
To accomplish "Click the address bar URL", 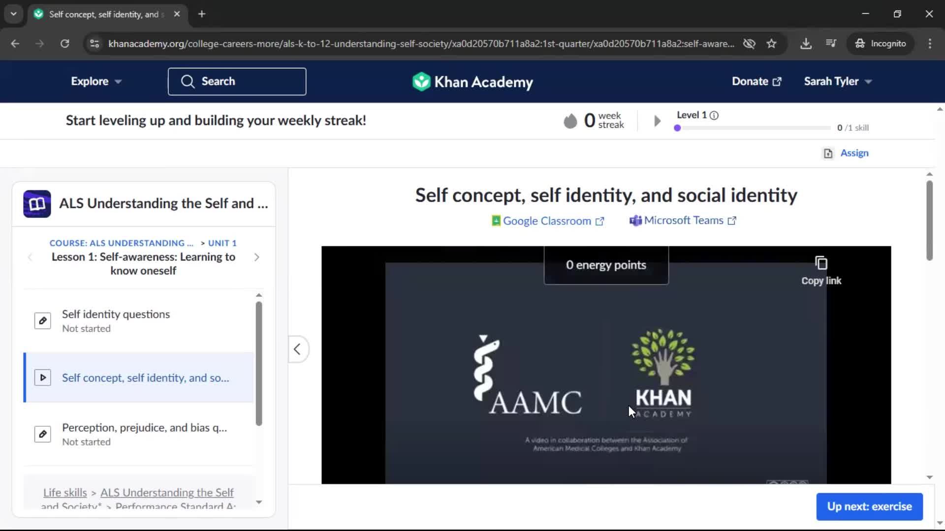I will pyautogui.click(x=421, y=44).
